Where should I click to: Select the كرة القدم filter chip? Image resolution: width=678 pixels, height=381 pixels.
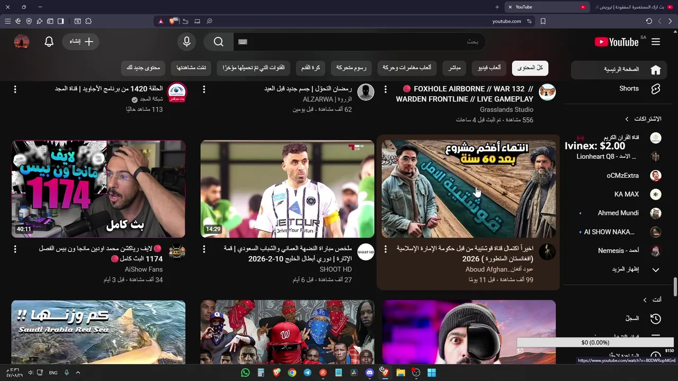[311, 68]
